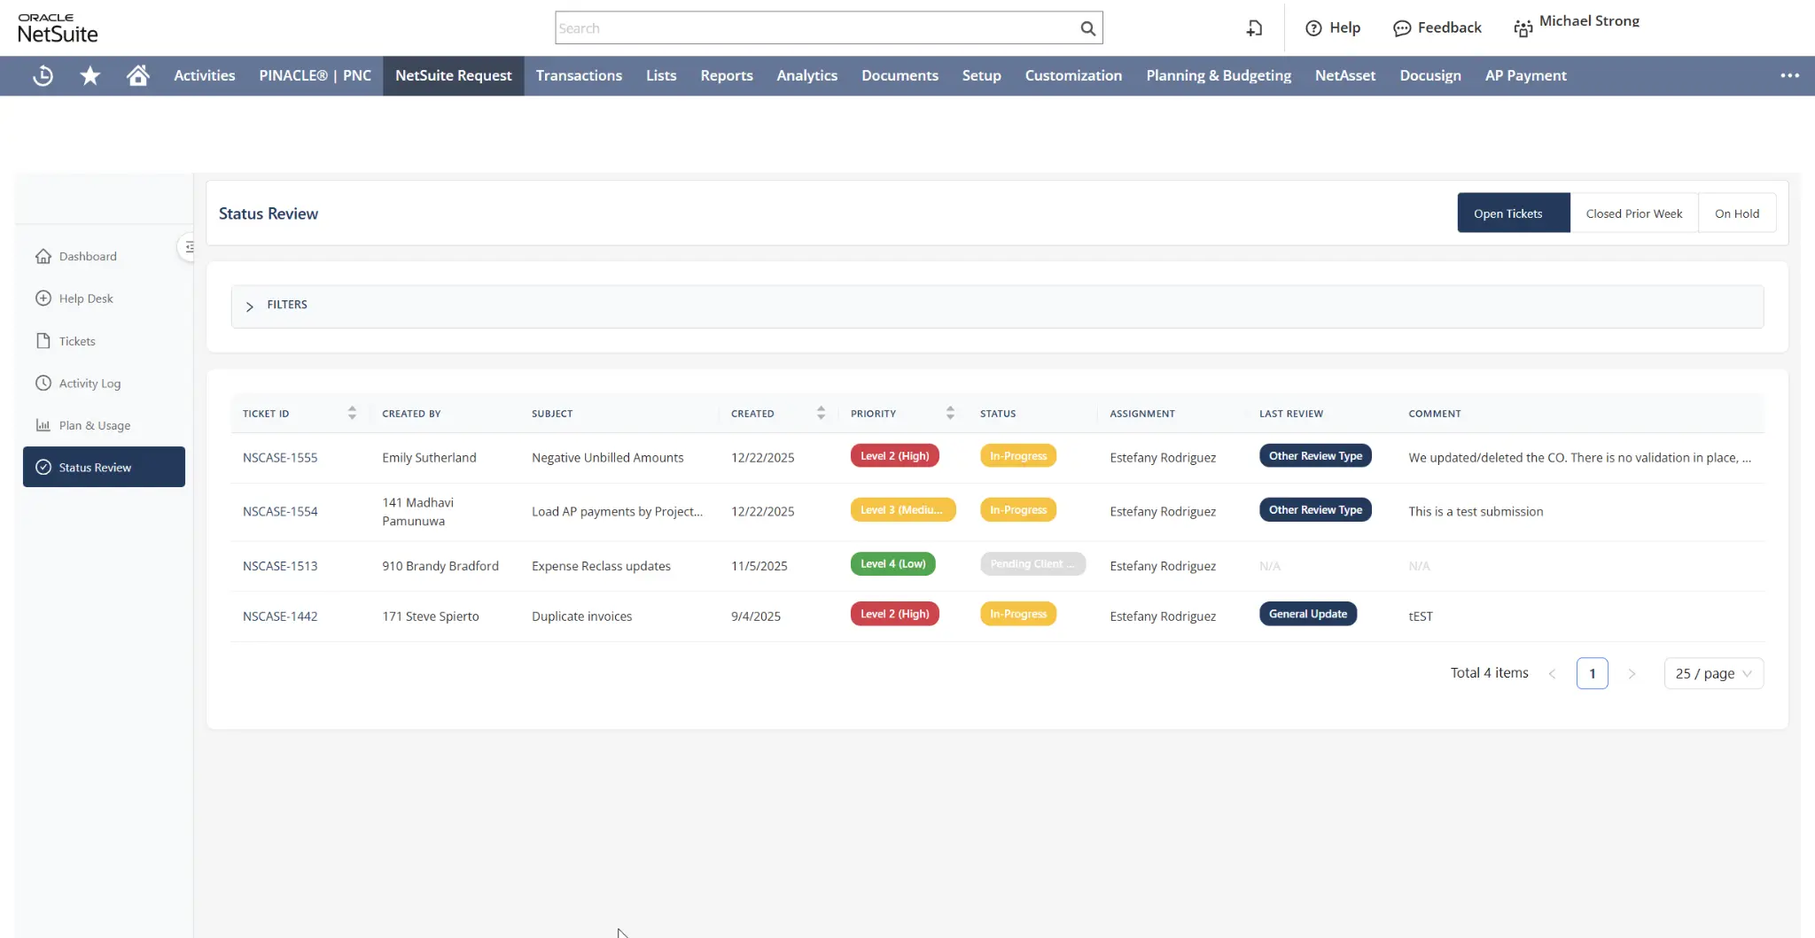Open the create new record icon
Image resolution: width=1815 pixels, height=938 pixels.
click(1254, 28)
